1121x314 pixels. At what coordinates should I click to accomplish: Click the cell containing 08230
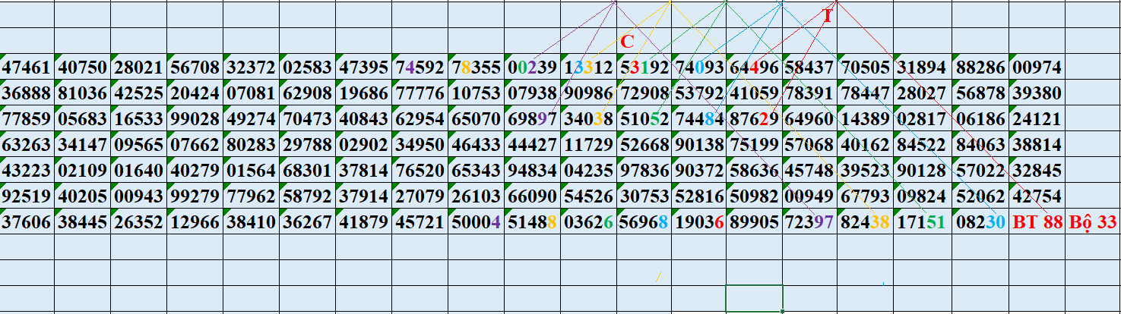click(x=980, y=222)
